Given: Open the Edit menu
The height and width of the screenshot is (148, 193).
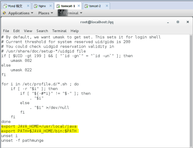Looking at the screenshot, I should [17, 31].
